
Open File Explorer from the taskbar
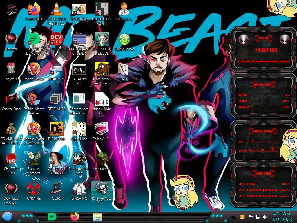point(97,217)
